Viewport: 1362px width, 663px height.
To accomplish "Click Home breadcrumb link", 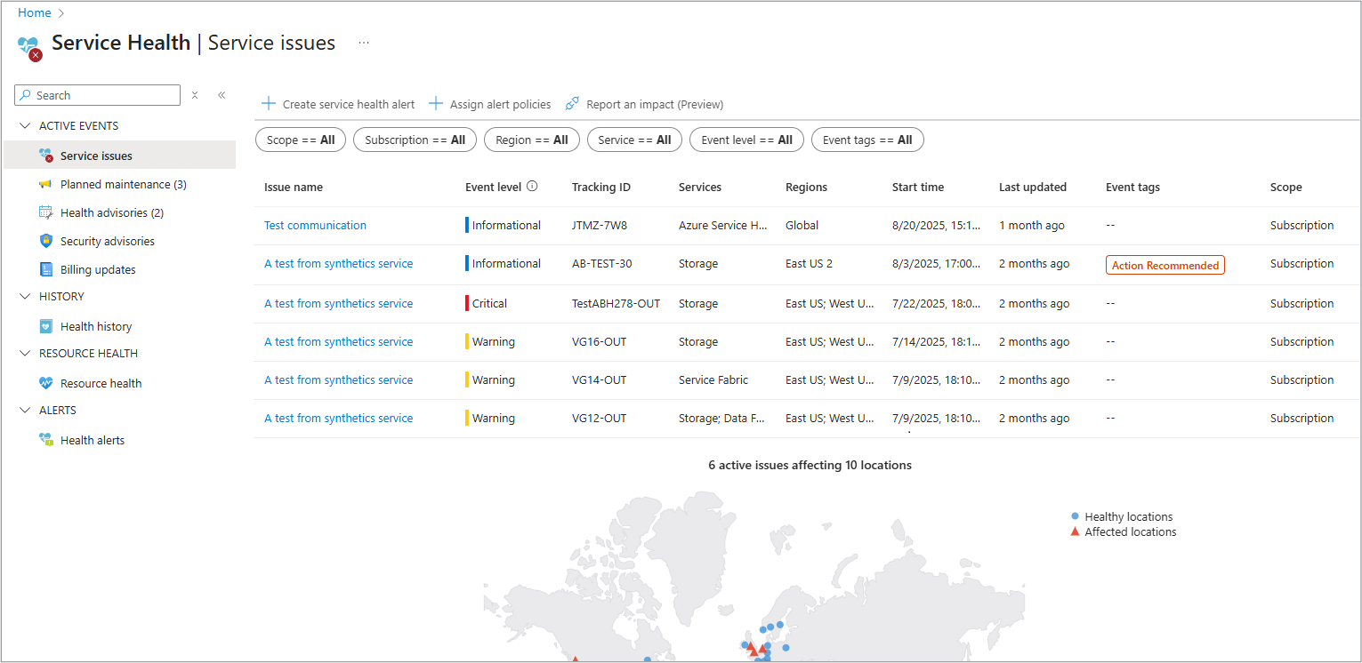I will coord(35,12).
